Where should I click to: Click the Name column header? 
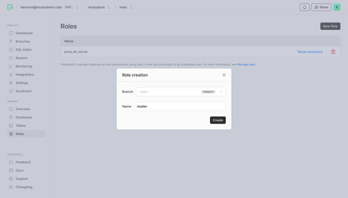tap(69, 41)
